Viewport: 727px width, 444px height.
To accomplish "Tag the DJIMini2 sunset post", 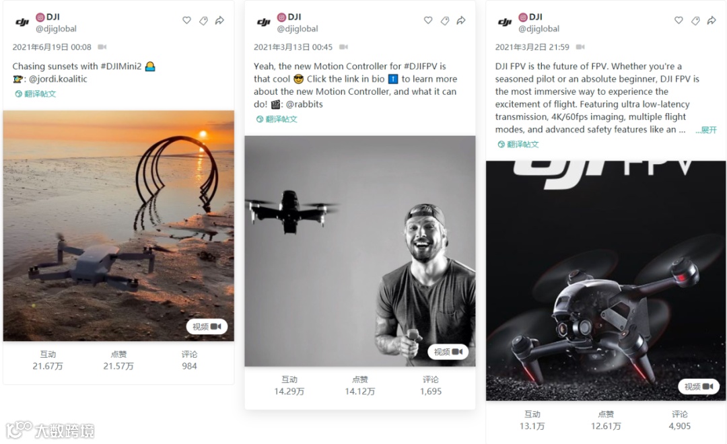I will coord(203,20).
